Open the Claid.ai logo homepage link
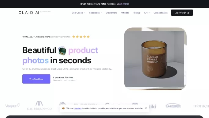This screenshot has height=118, width=209. coord(29,13)
